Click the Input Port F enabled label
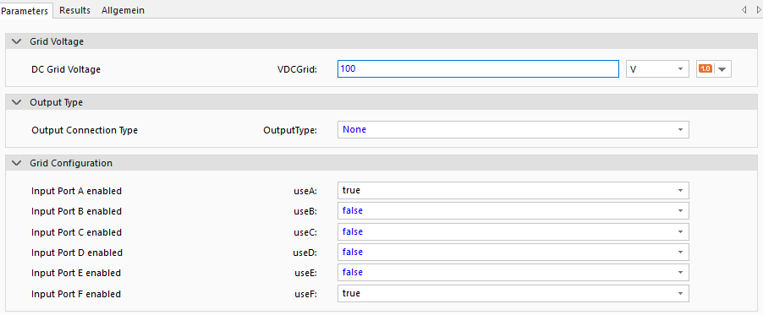The height and width of the screenshot is (315, 763). point(76,294)
